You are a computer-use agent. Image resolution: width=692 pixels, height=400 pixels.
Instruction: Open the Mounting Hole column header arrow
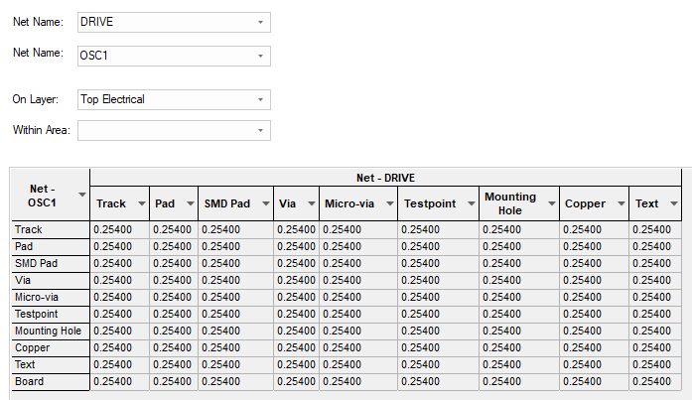click(548, 204)
